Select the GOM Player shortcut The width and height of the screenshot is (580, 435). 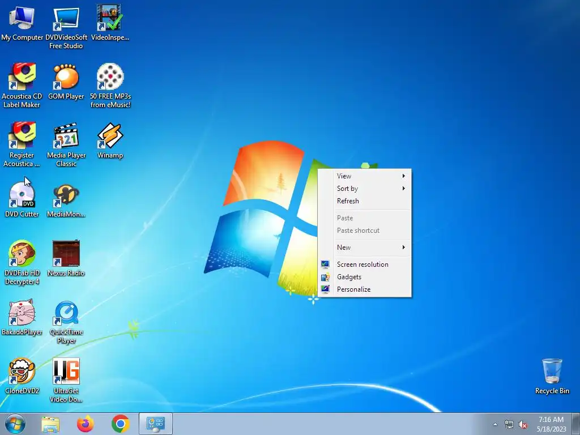pyautogui.click(x=66, y=82)
